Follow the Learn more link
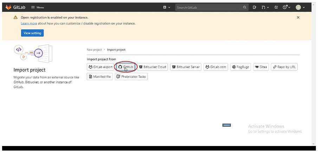 (x=29, y=23)
